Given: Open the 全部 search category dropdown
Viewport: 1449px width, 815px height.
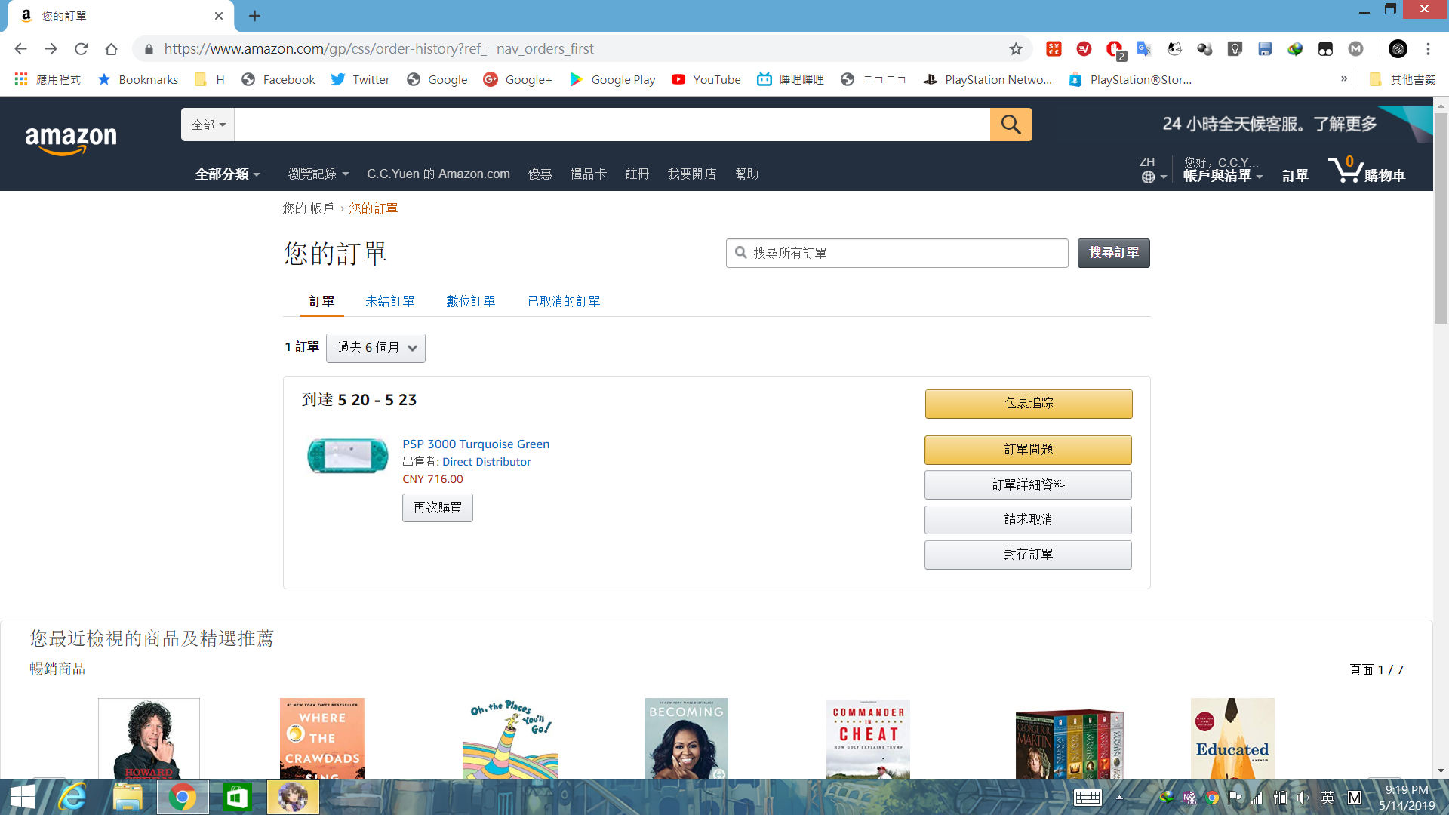Looking at the screenshot, I should point(208,125).
